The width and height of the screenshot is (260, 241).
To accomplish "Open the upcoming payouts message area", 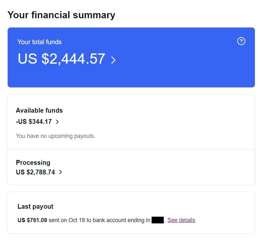I will pos(55,136).
